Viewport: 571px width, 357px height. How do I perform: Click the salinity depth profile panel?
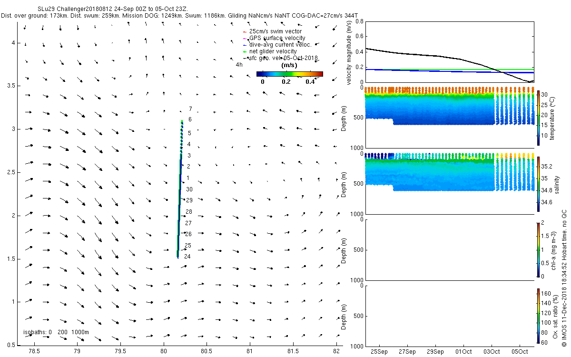point(449,184)
